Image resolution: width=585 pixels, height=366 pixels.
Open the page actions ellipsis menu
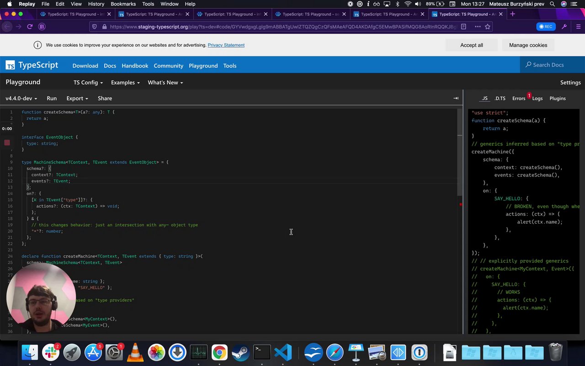point(478,27)
